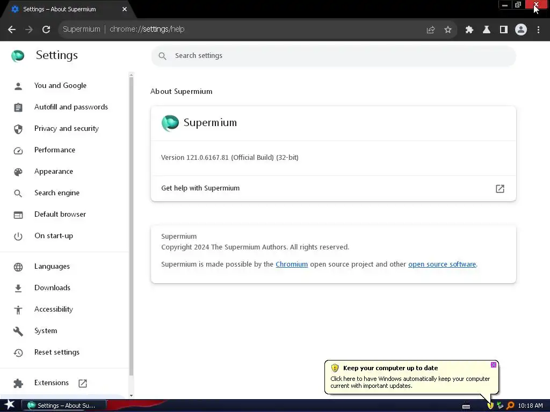This screenshot has width=550, height=412.
Task: Go back using the browser back arrow
Action: [12, 30]
